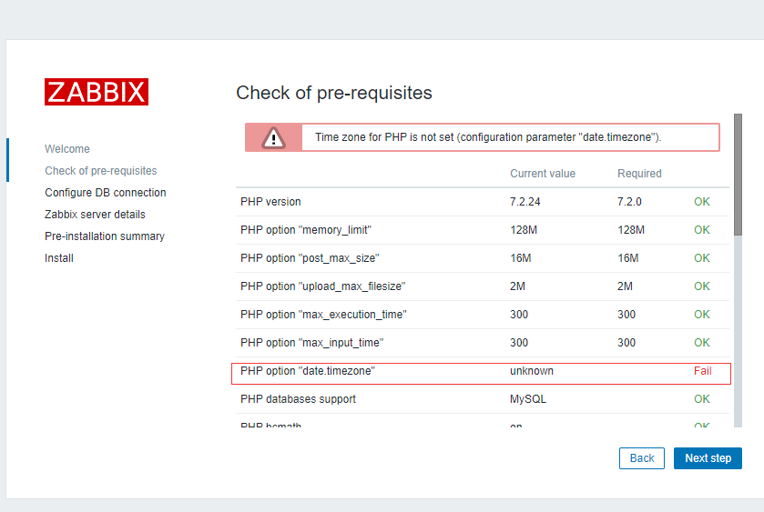Viewport: 764px width, 512px height.
Task: Click the OK status for memory_limit
Action: point(701,230)
